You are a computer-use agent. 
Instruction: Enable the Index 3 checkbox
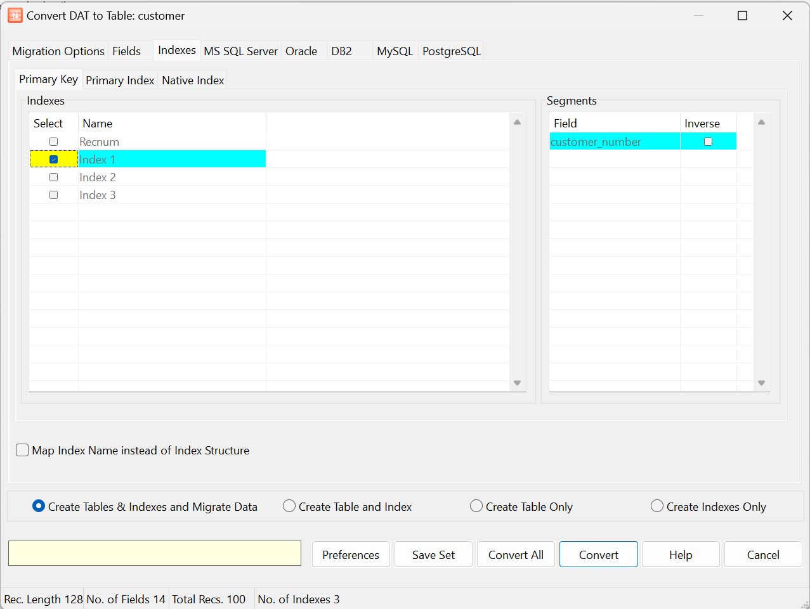point(54,195)
